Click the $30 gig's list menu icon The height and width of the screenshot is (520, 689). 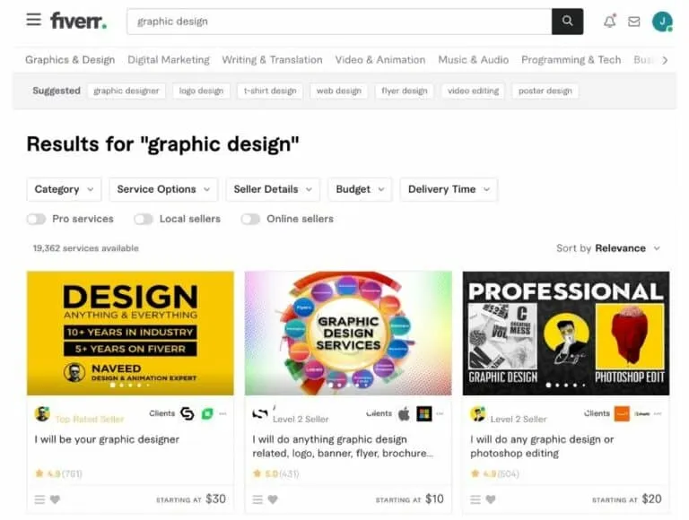coord(39,499)
